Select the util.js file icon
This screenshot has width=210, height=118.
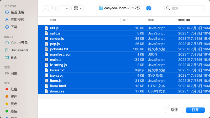tap(46, 28)
